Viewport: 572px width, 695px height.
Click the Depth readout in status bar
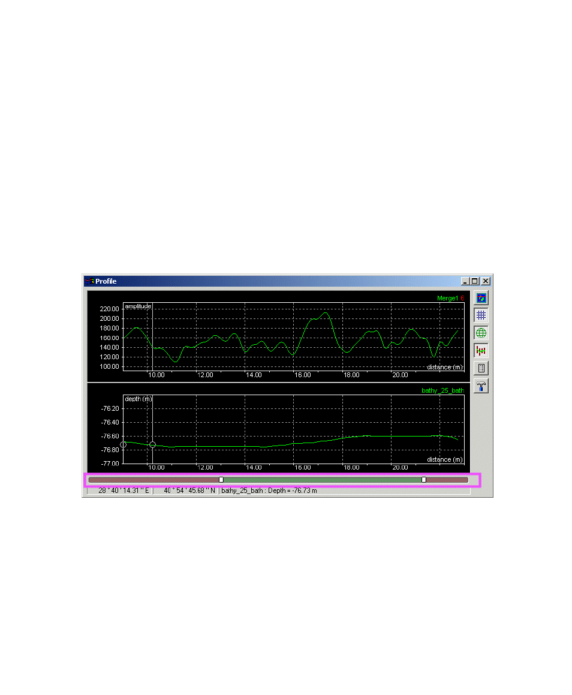[269, 491]
